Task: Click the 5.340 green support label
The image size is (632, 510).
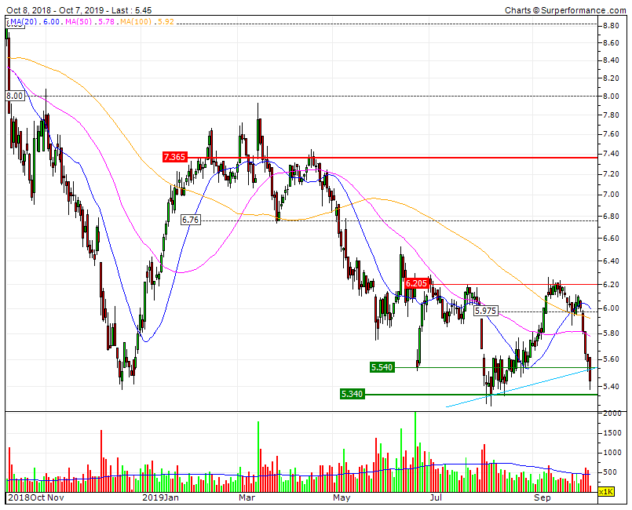Action: pyautogui.click(x=353, y=394)
